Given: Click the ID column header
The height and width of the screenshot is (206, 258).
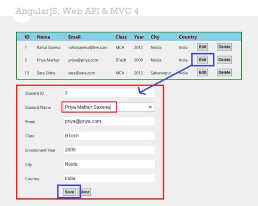Looking at the screenshot, I should tap(27, 37).
